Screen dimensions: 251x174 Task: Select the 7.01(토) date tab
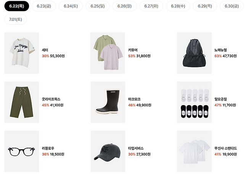point(16,19)
